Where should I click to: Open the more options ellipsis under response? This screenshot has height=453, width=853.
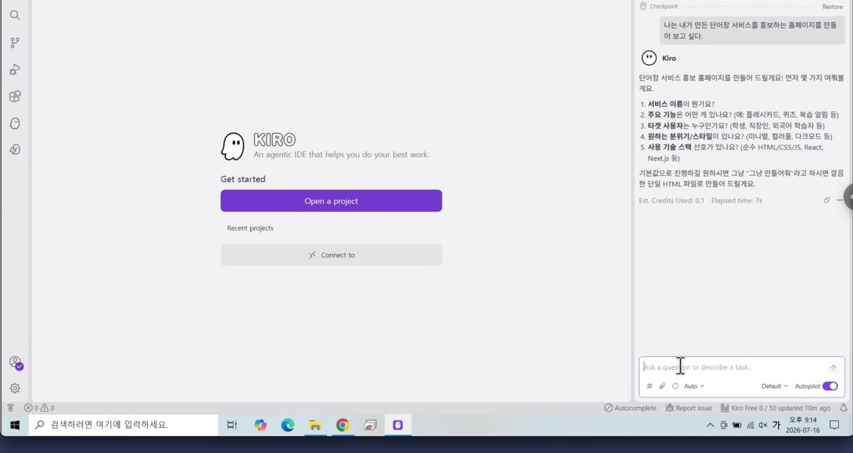[840, 201]
